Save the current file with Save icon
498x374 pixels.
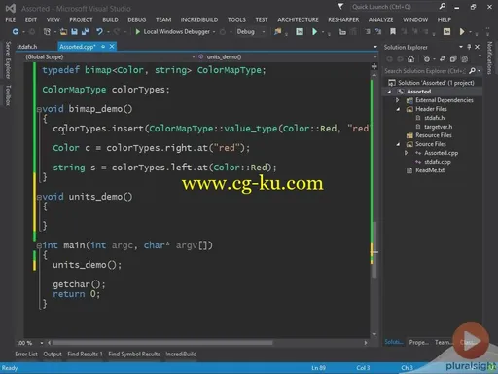(x=74, y=32)
